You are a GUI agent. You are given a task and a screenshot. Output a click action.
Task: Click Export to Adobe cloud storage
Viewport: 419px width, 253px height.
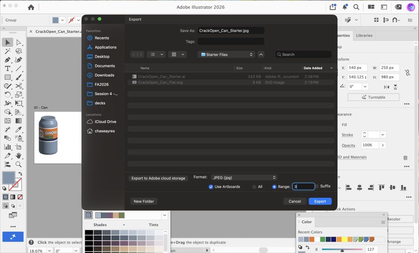[158, 178]
